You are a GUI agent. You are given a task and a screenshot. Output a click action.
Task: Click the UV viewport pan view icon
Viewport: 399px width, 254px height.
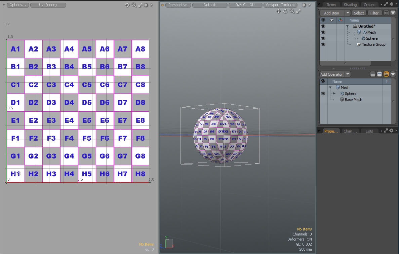click(127, 5)
